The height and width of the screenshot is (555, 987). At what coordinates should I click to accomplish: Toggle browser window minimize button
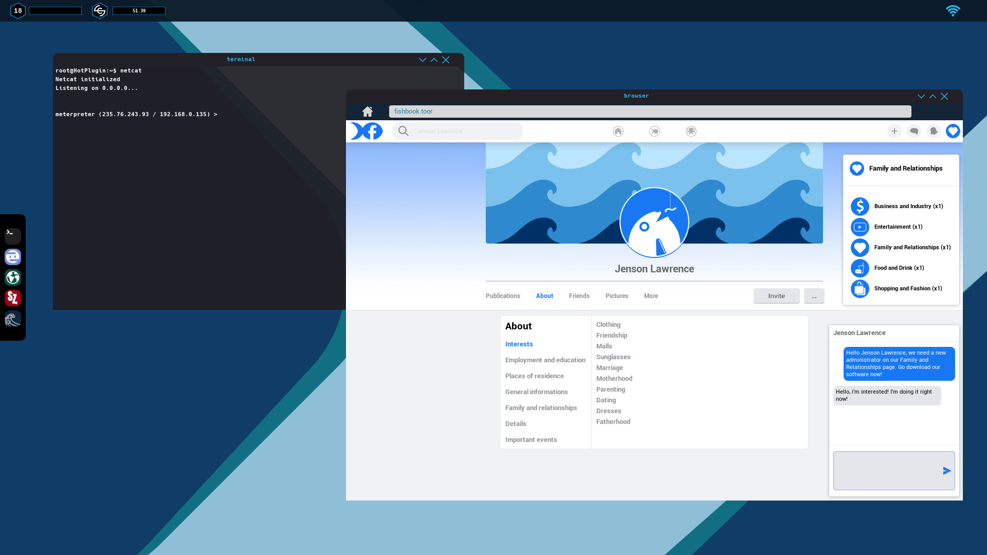pos(921,96)
